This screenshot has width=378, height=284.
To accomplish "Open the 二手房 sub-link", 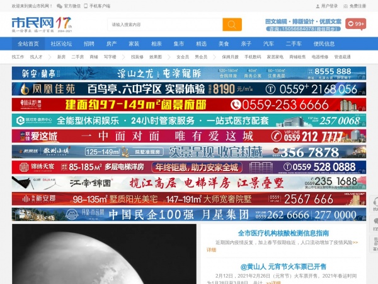I will tap(77, 57).
